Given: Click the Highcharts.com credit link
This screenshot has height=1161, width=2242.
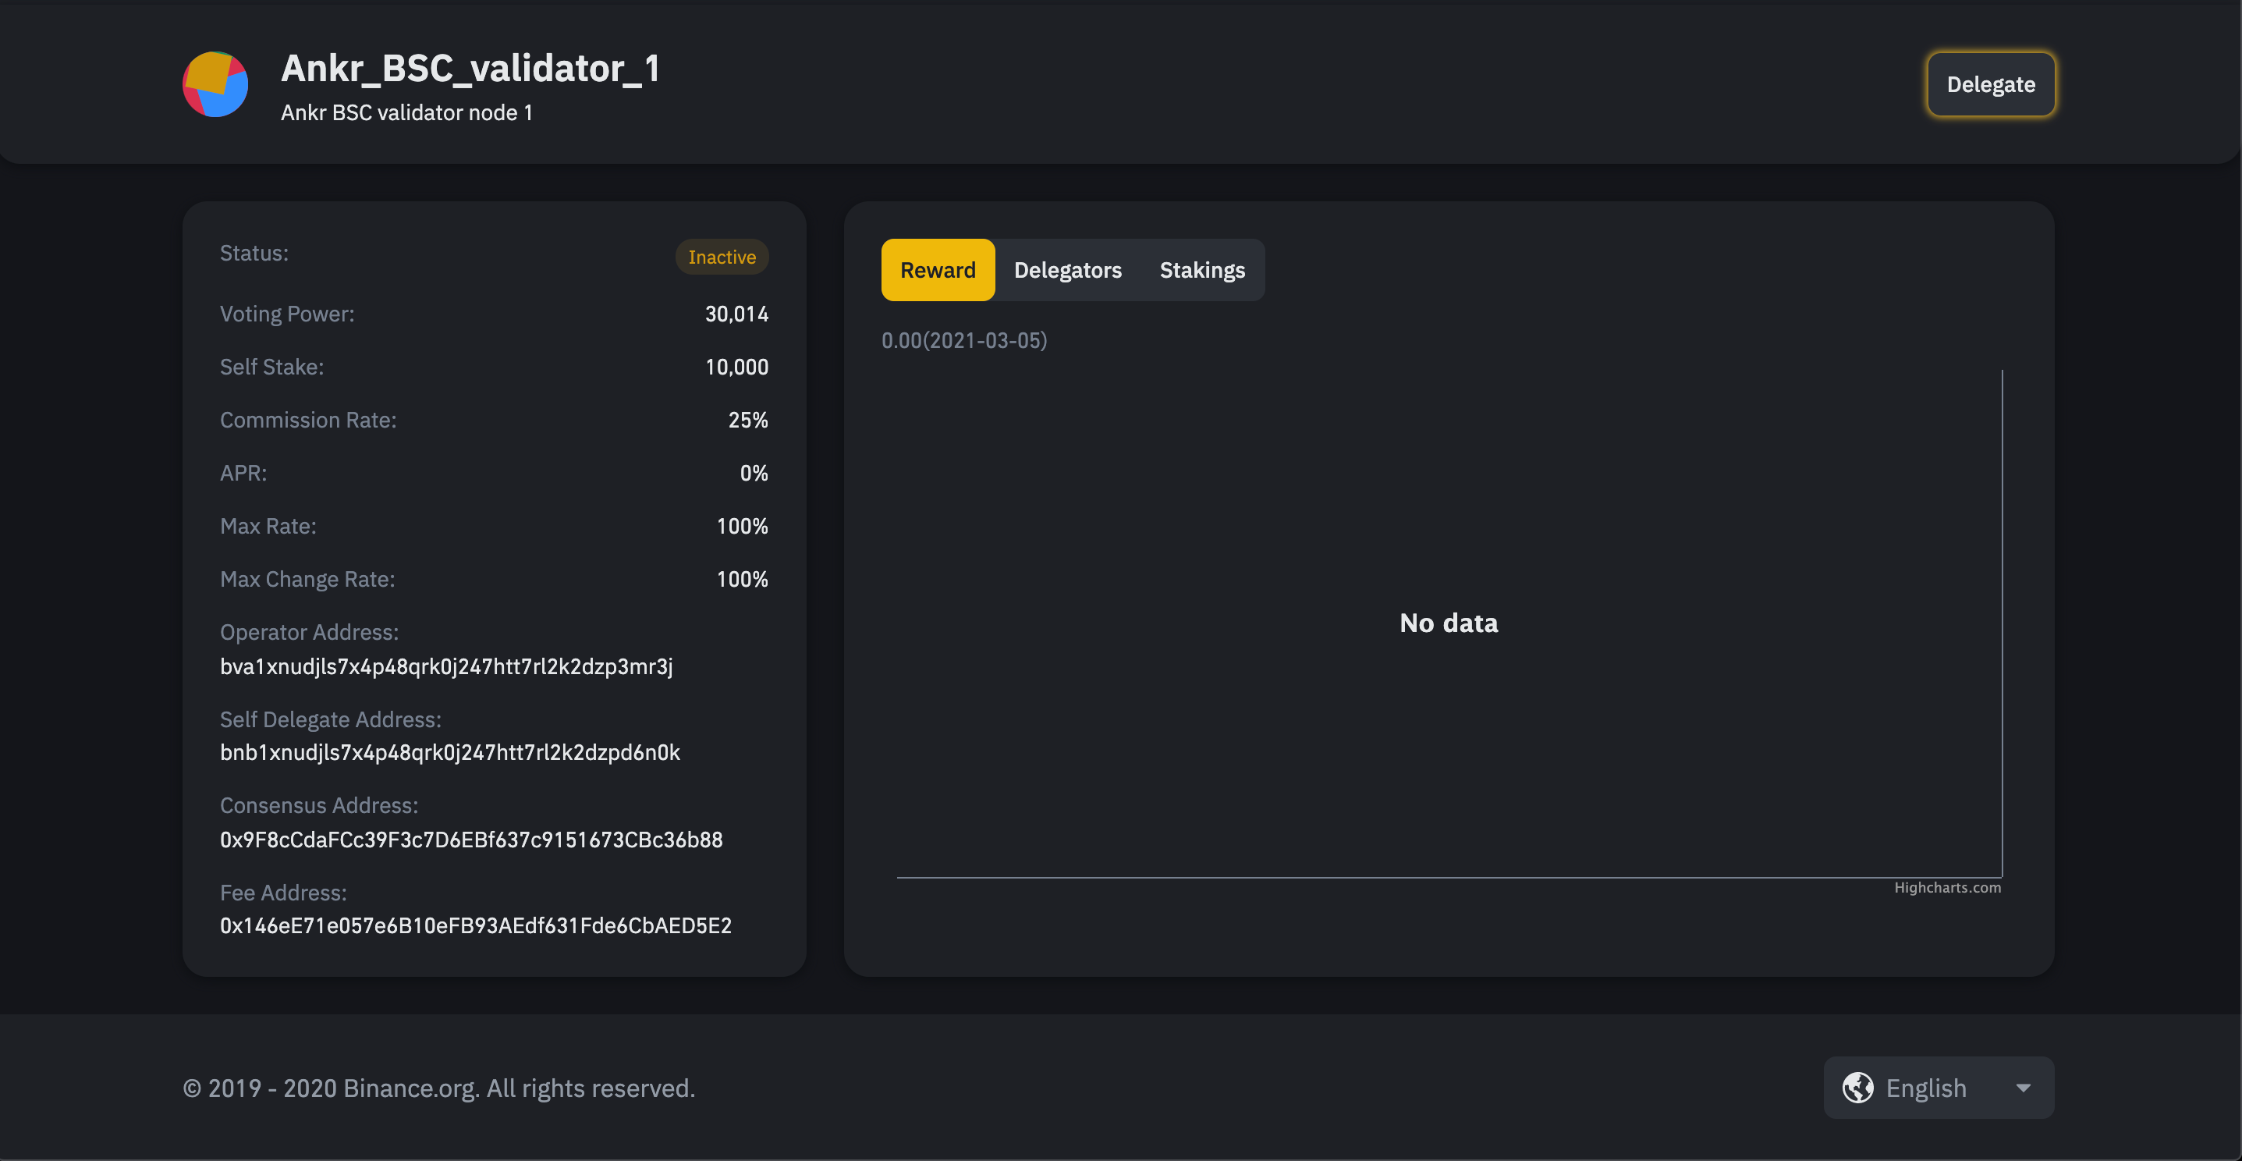Looking at the screenshot, I should click(x=1947, y=888).
